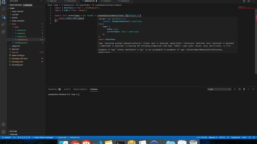This screenshot has width=257, height=144.
Task: Open the Notes app in the Dock
Action: [x=109, y=142]
